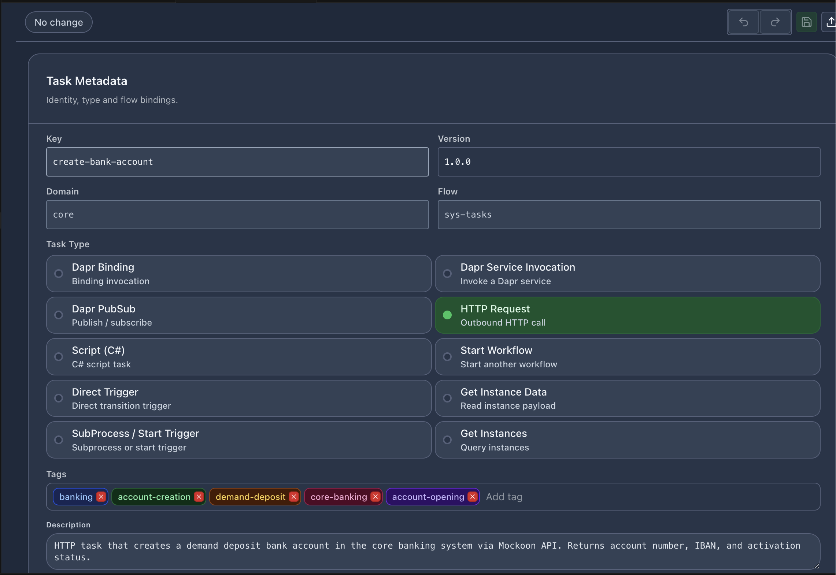Remove the account-creation tag

tap(199, 497)
